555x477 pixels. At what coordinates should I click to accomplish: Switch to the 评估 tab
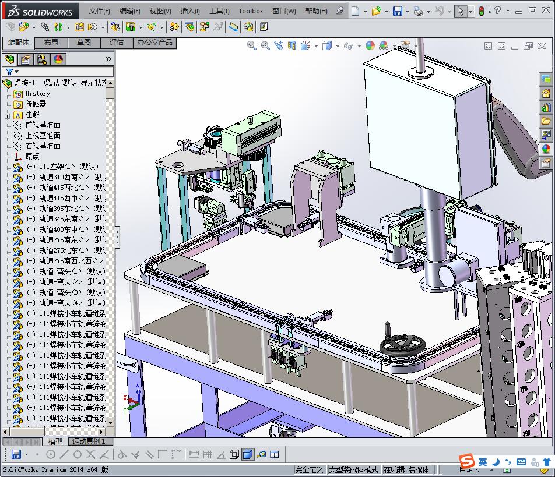[x=117, y=43]
